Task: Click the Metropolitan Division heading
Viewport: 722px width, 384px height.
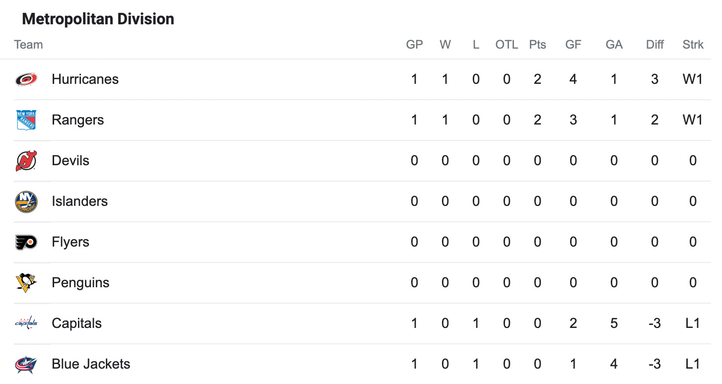Action: coord(98,19)
